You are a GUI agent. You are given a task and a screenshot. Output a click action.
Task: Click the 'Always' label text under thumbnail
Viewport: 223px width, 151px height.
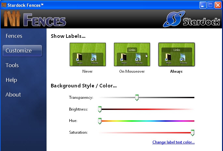point(176,71)
